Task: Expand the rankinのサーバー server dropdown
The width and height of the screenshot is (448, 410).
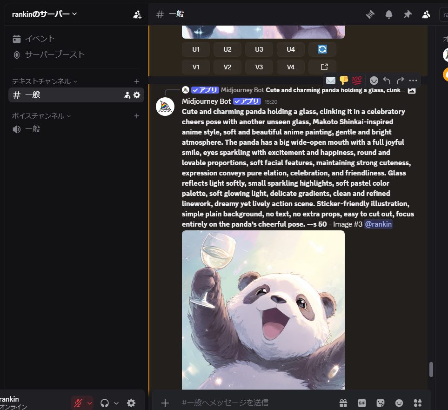Action: (x=45, y=14)
